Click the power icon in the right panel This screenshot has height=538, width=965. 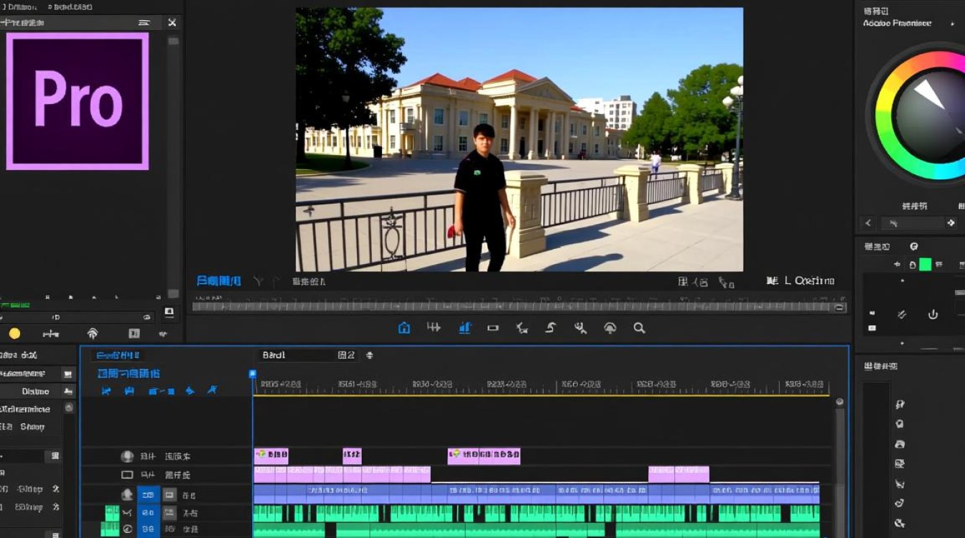[933, 314]
